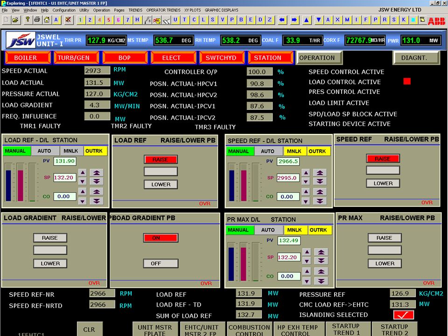Click the blue up triangle toolbar icon

click(307, 20)
